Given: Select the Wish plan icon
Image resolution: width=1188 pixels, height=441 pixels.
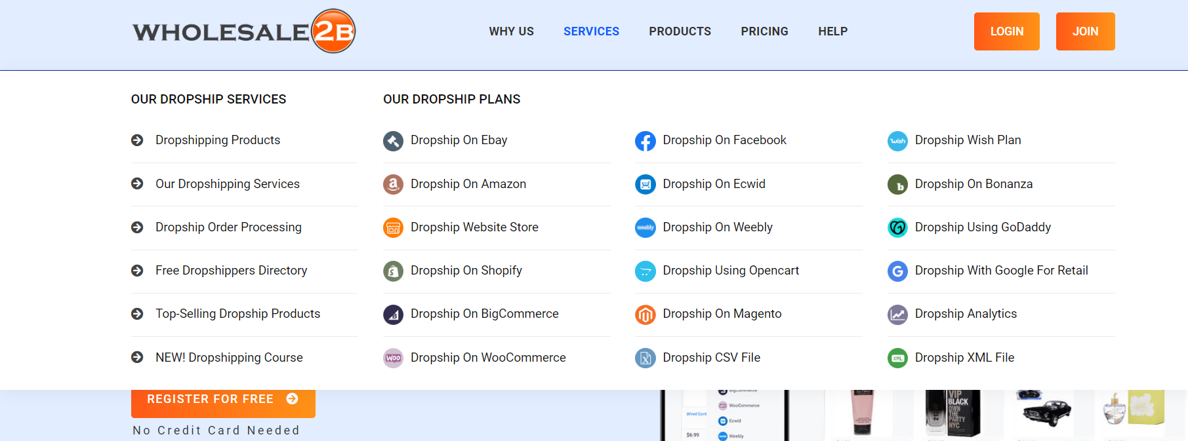Looking at the screenshot, I should pyautogui.click(x=897, y=141).
